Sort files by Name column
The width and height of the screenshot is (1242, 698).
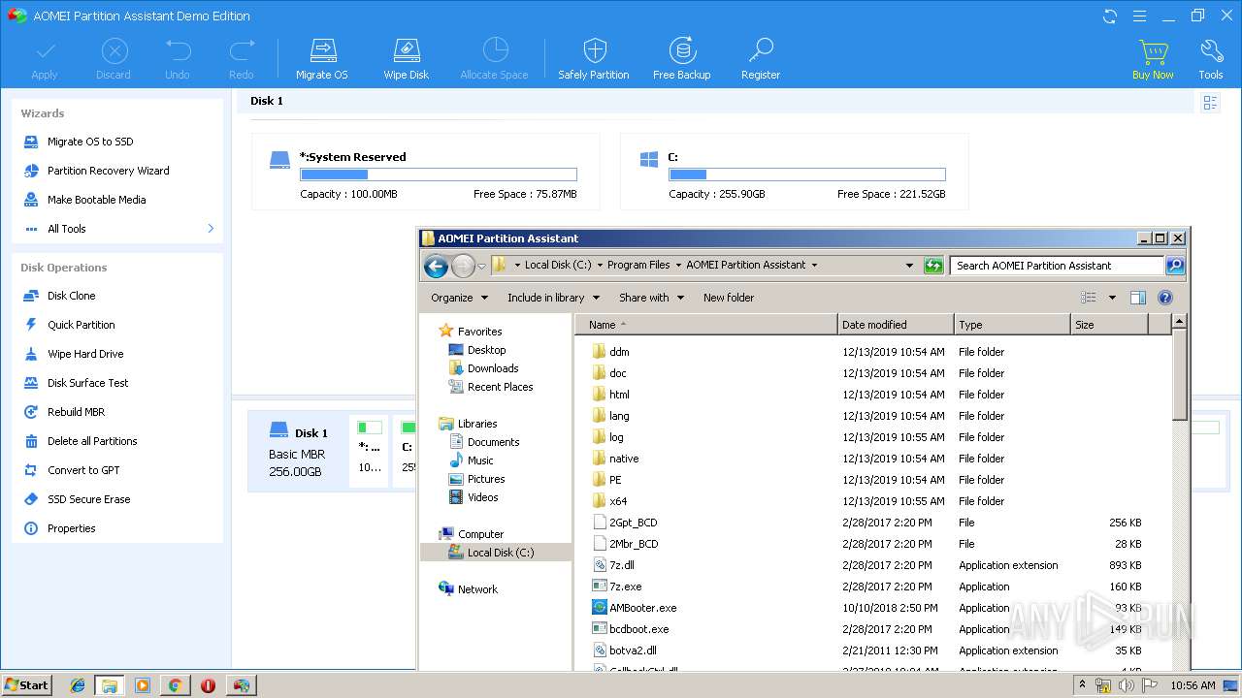pos(706,325)
